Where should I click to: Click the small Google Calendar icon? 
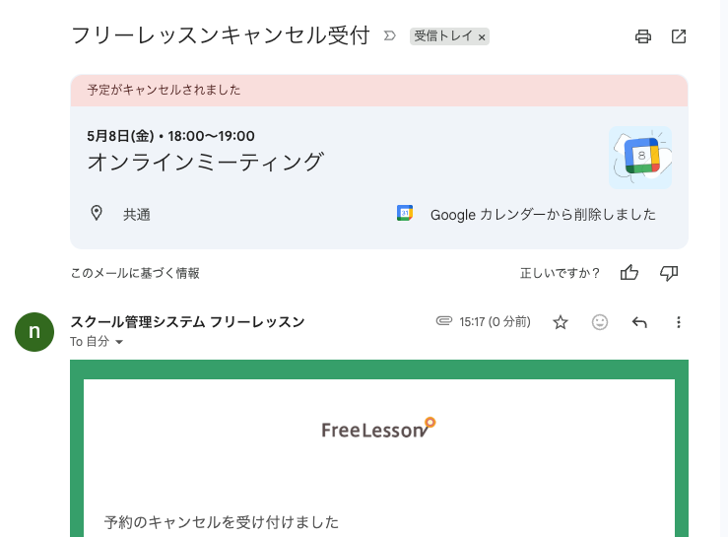click(404, 213)
